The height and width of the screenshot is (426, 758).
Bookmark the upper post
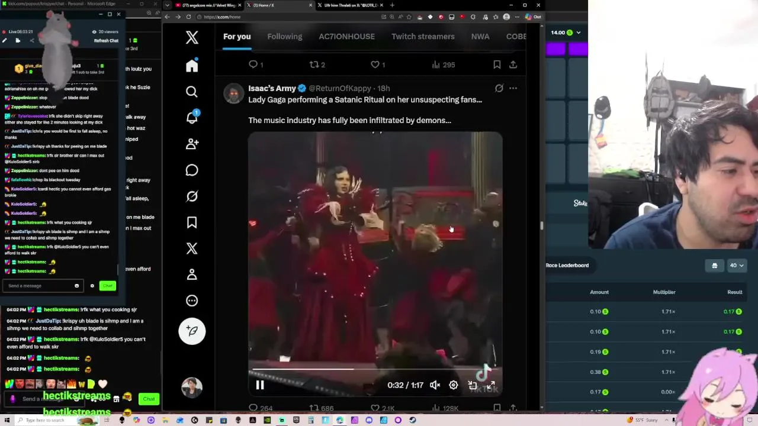(497, 64)
